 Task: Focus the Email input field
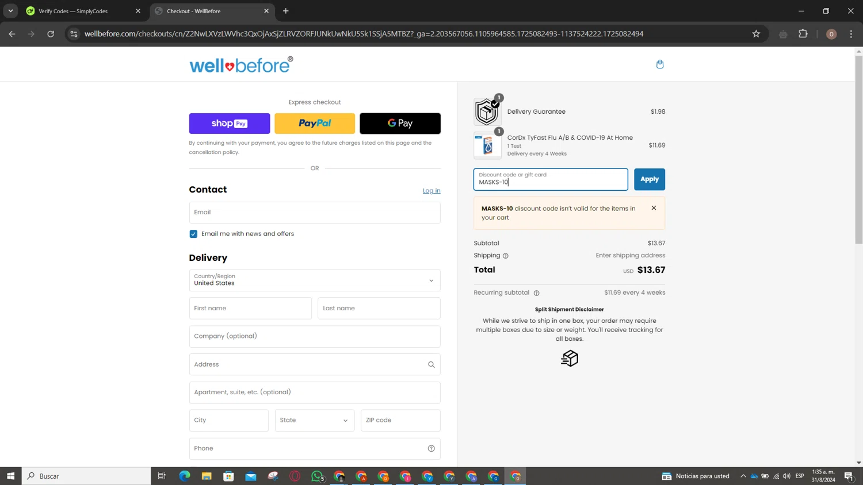[315, 213]
